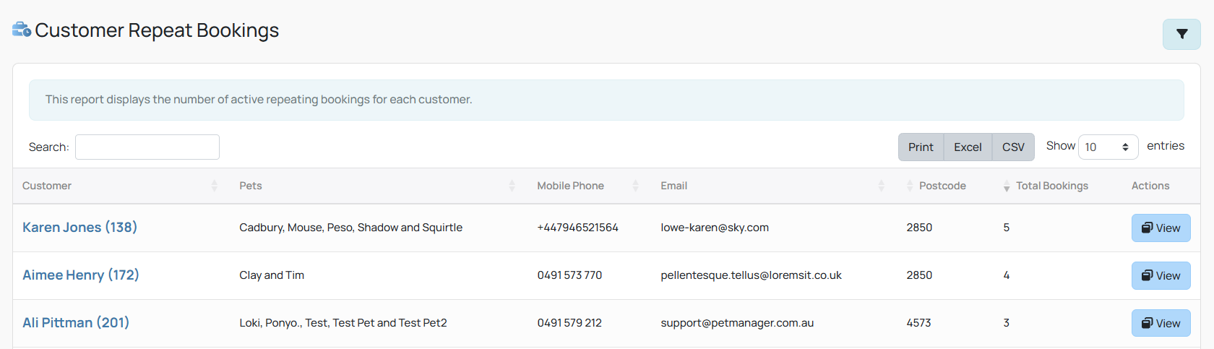Open Karen Jones (138) customer link

pos(79,227)
